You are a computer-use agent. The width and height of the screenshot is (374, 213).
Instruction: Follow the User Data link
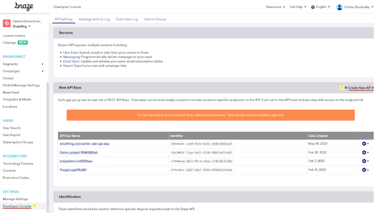click(x=70, y=52)
